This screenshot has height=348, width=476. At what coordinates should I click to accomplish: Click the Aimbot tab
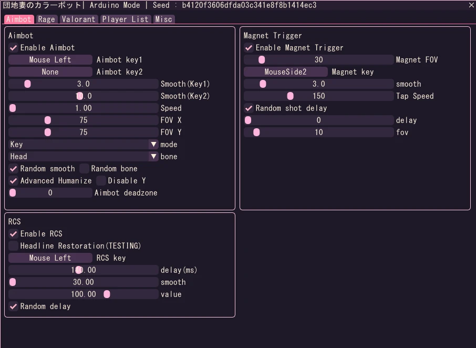click(x=19, y=19)
